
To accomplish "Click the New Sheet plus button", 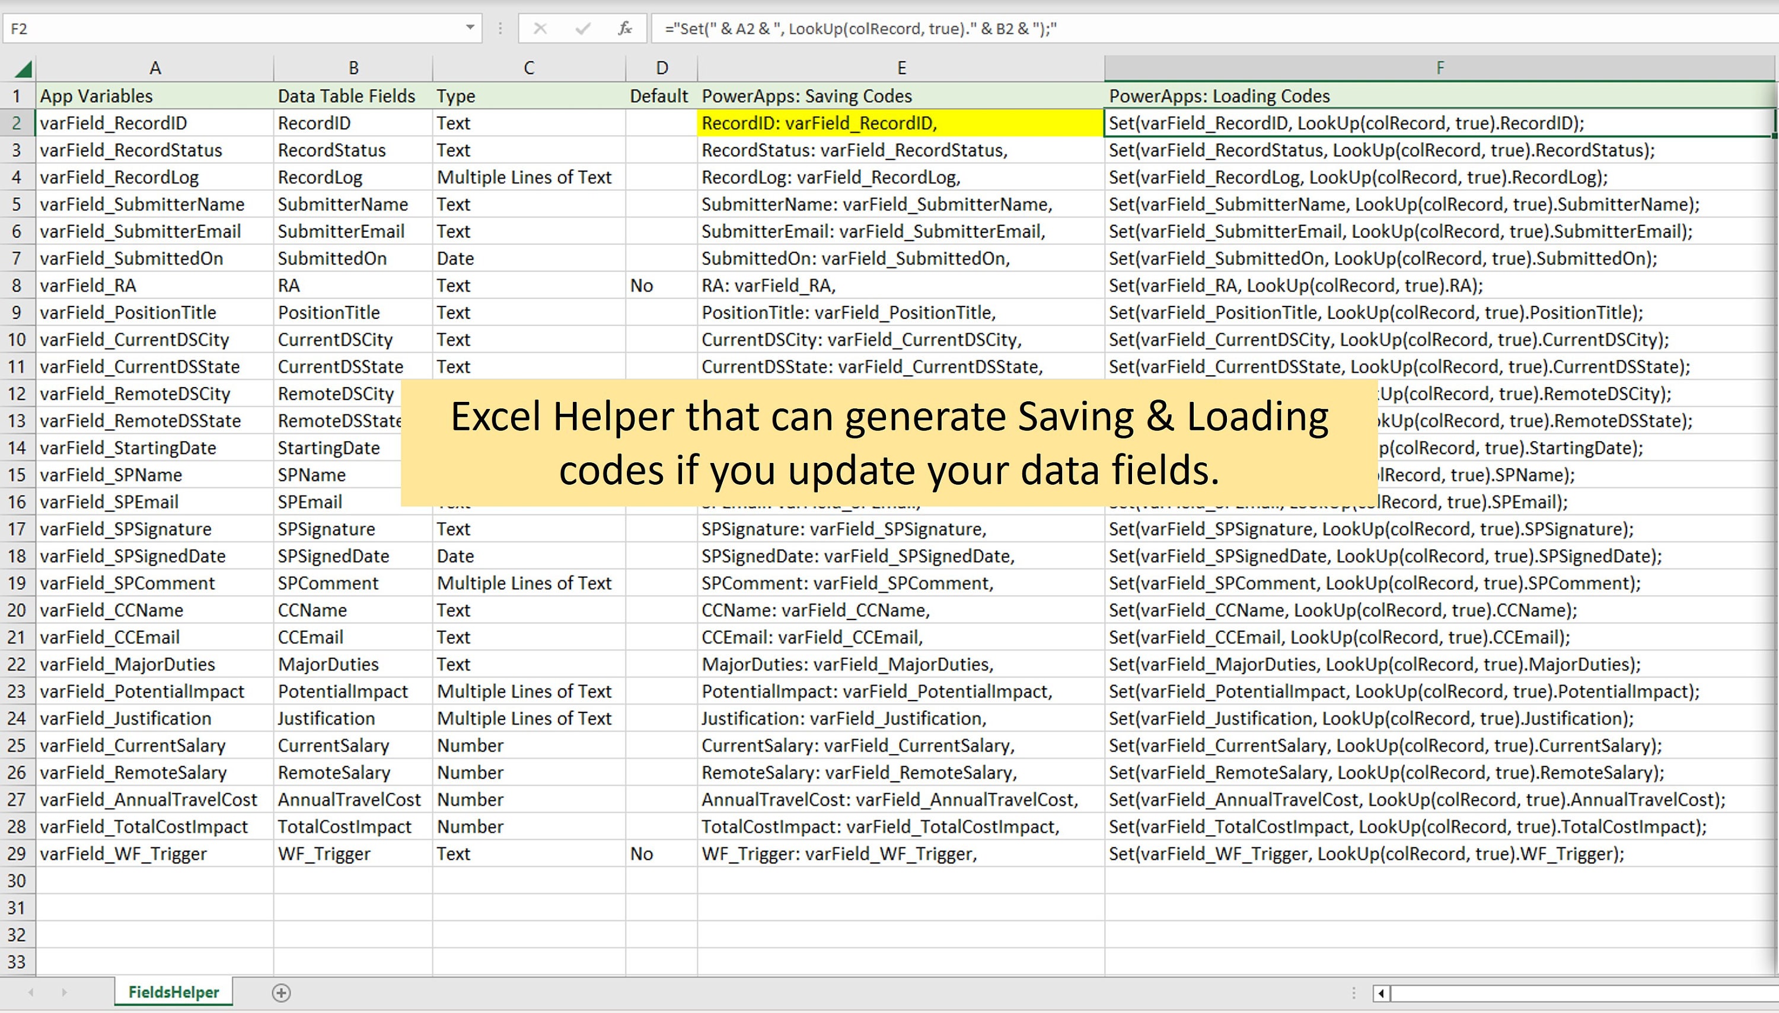I will (280, 993).
